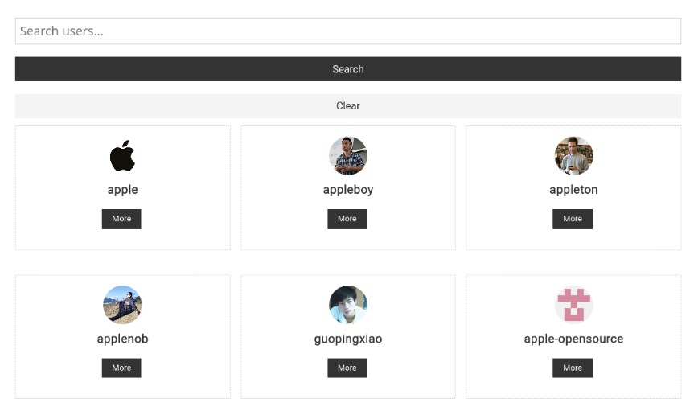Open More details for appleton

(573, 219)
